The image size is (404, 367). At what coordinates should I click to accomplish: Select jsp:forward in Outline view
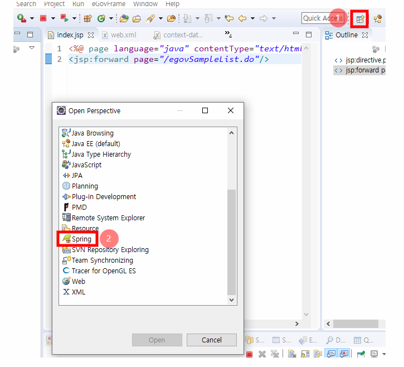point(359,70)
